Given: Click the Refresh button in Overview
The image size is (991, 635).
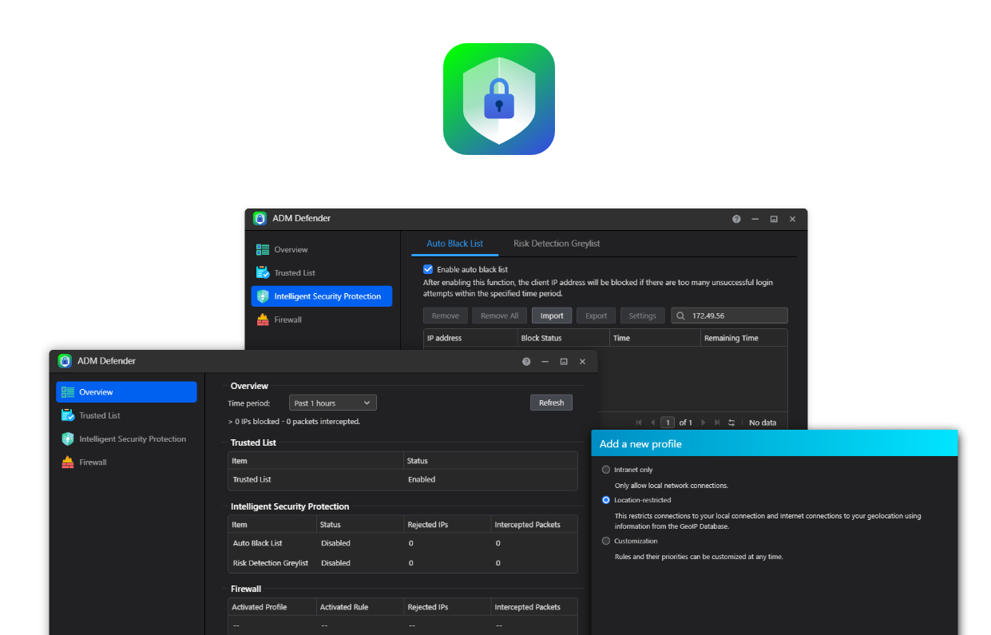Looking at the screenshot, I should click(551, 403).
